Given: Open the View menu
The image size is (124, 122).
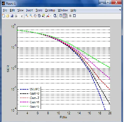Looking at the screenshot, I should 20,10.
